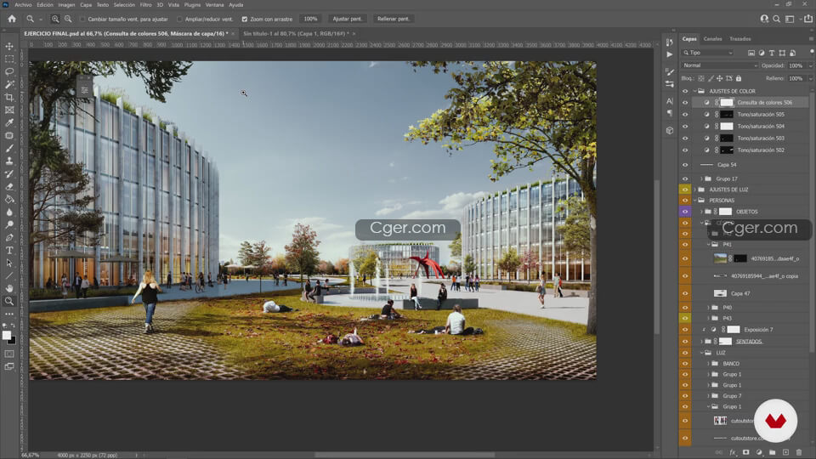Collapse the AJUSTES DE COLOR group
This screenshot has height=459, width=816.
pos(694,91)
